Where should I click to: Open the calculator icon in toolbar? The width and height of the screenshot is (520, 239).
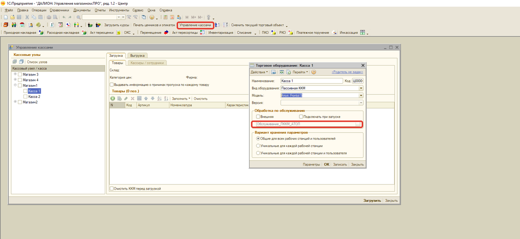coord(165,17)
